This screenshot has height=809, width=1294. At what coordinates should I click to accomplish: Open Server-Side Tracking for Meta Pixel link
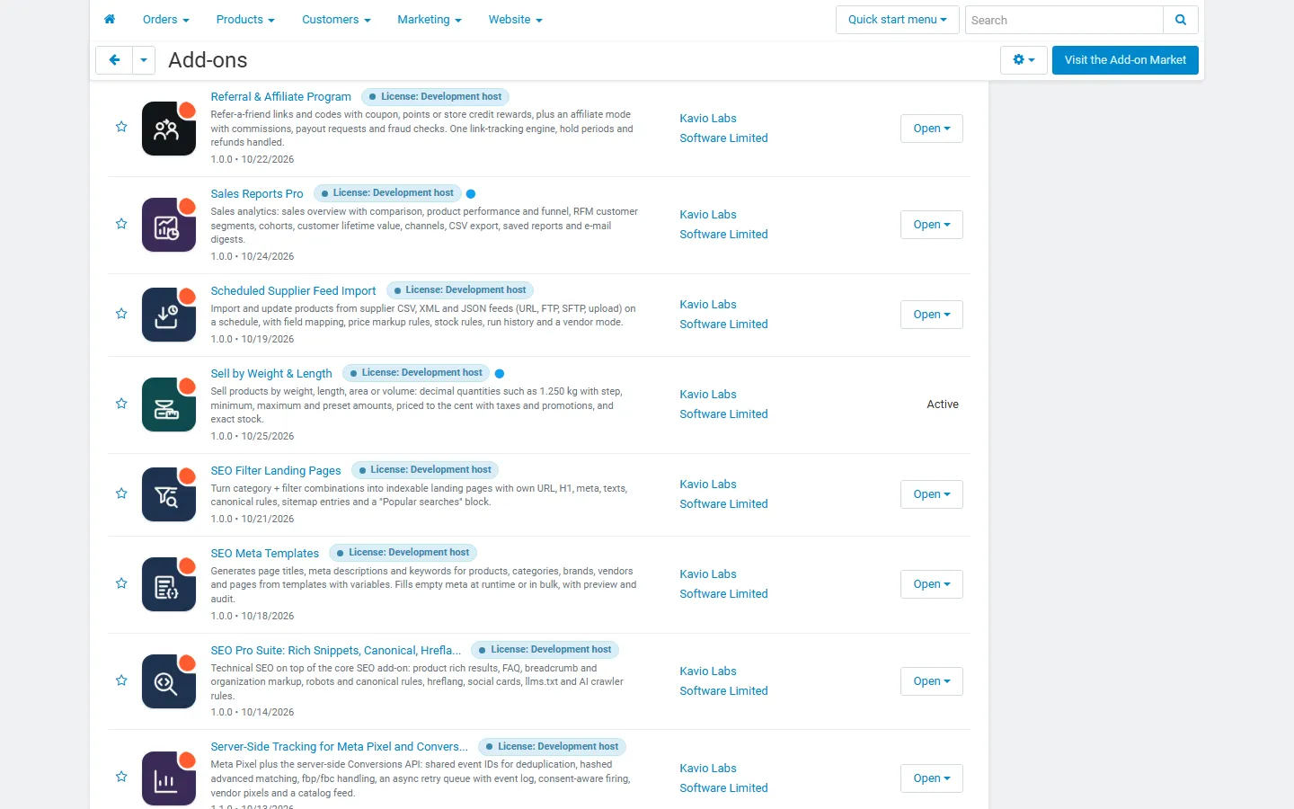point(340,747)
